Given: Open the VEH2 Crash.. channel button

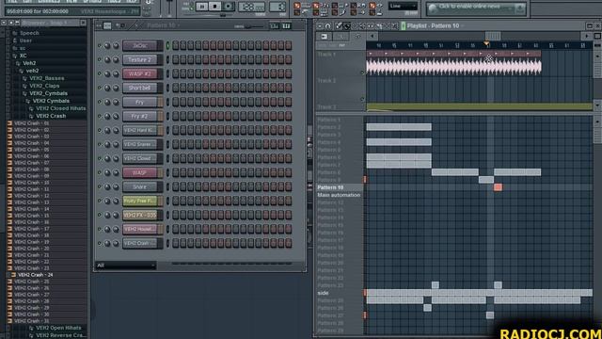Looking at the screenshot, I should point(140,243).
